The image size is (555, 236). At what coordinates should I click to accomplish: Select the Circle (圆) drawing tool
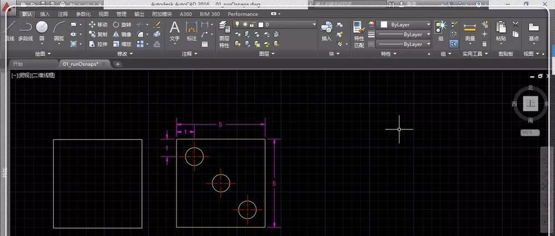tap(42, 31)
